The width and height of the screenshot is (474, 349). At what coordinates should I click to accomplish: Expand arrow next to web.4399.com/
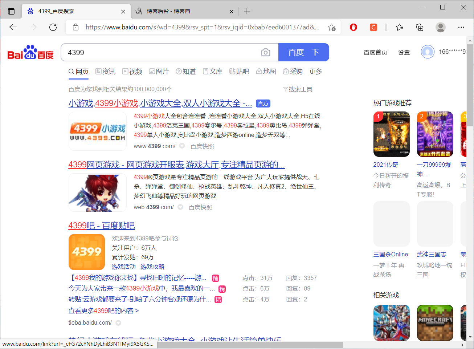180,207
